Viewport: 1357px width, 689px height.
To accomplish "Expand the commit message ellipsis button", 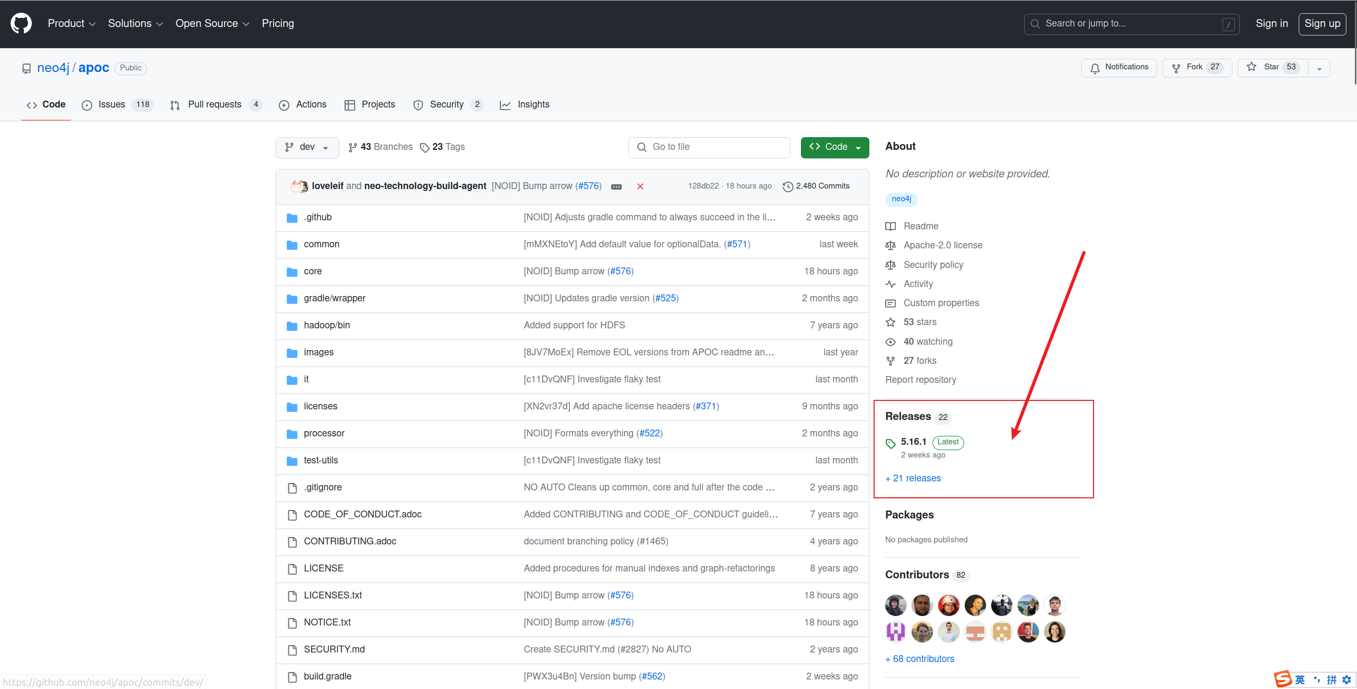I will [616, 186].
